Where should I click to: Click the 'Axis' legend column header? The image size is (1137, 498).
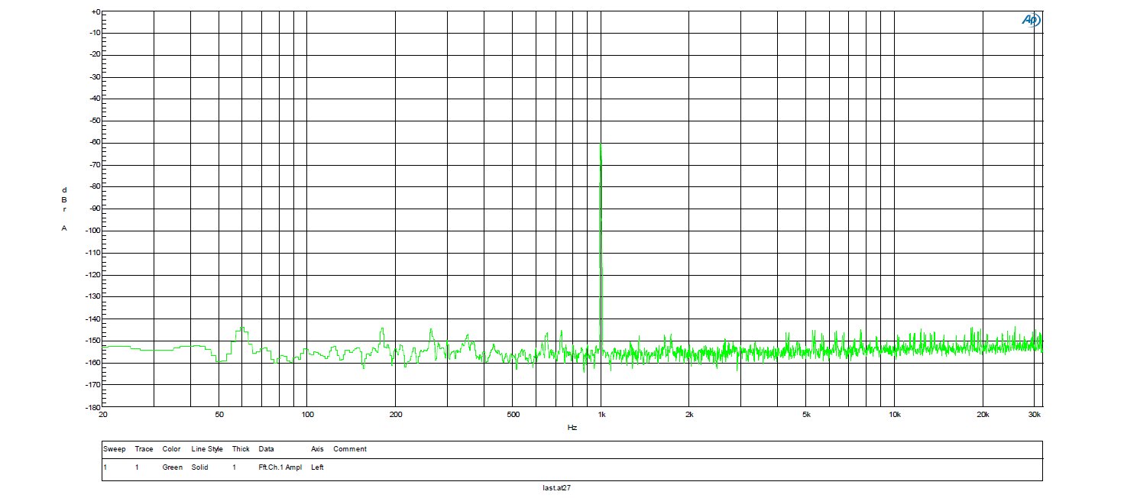(x=318, y=449)
